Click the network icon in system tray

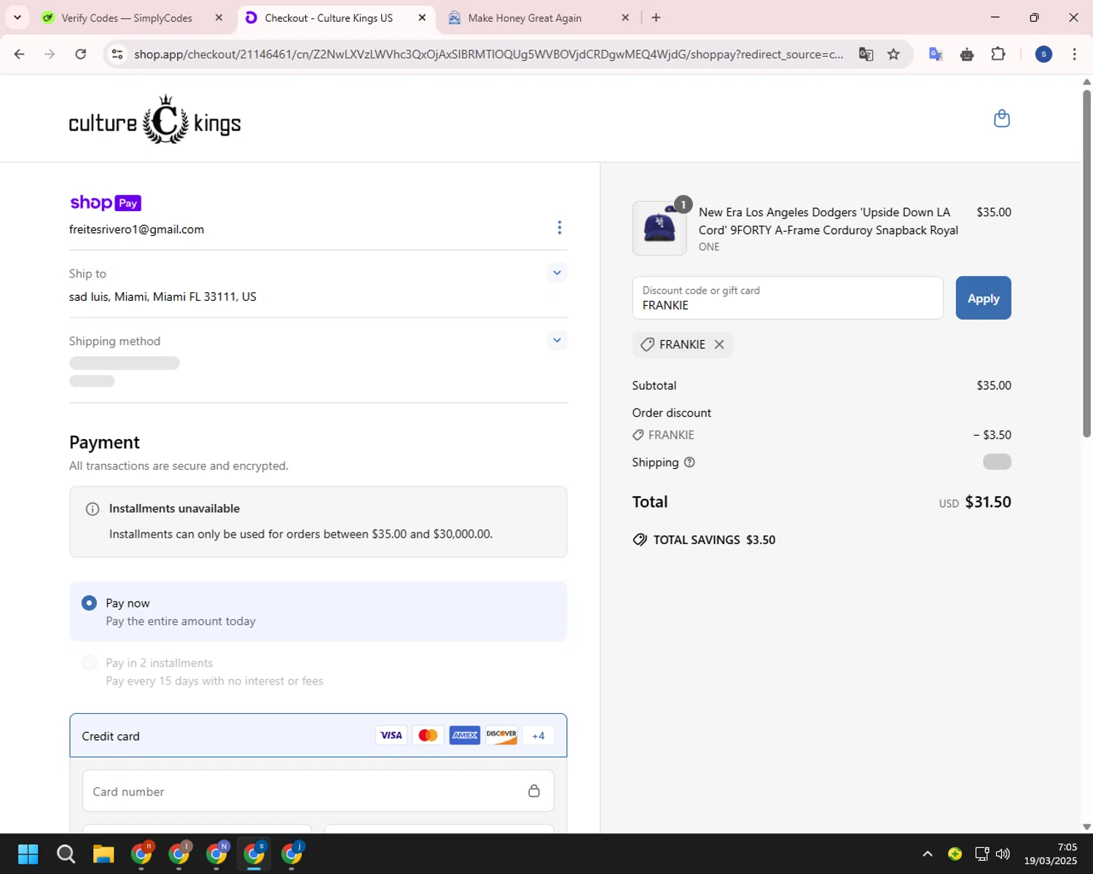[x=982, y=854]
